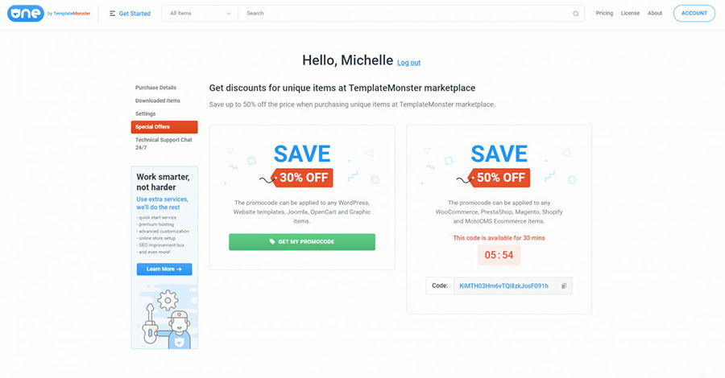Click the GET MY PROMOCODE button
The width and height of the screenshot is (725, 378).
coord(302,242)
